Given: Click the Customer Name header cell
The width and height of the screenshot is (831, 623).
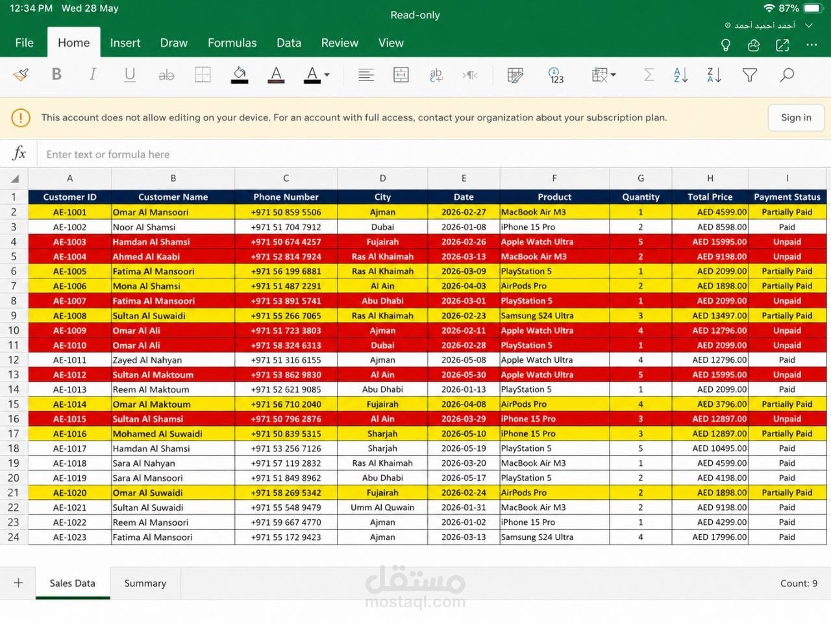Looking at the screenshot, I should 173,197.
